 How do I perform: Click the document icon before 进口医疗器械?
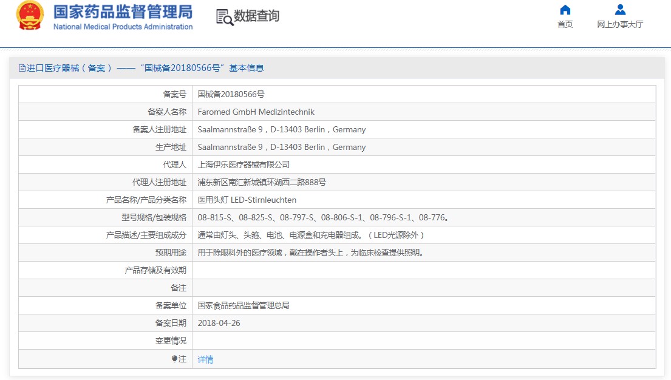click(22, 68)
